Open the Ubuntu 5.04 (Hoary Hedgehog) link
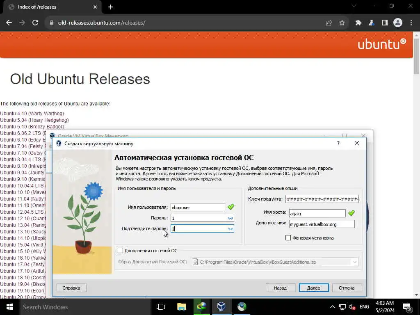 pos(34,120)
